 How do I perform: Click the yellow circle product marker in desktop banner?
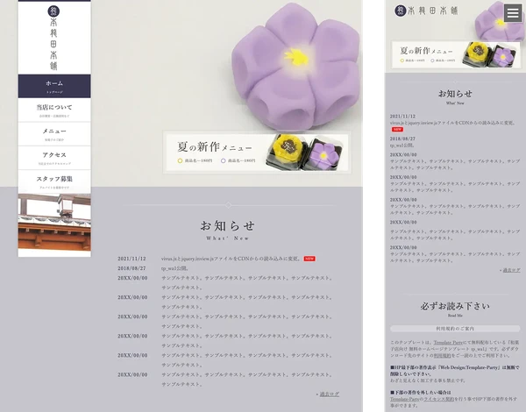coord(180,160)
